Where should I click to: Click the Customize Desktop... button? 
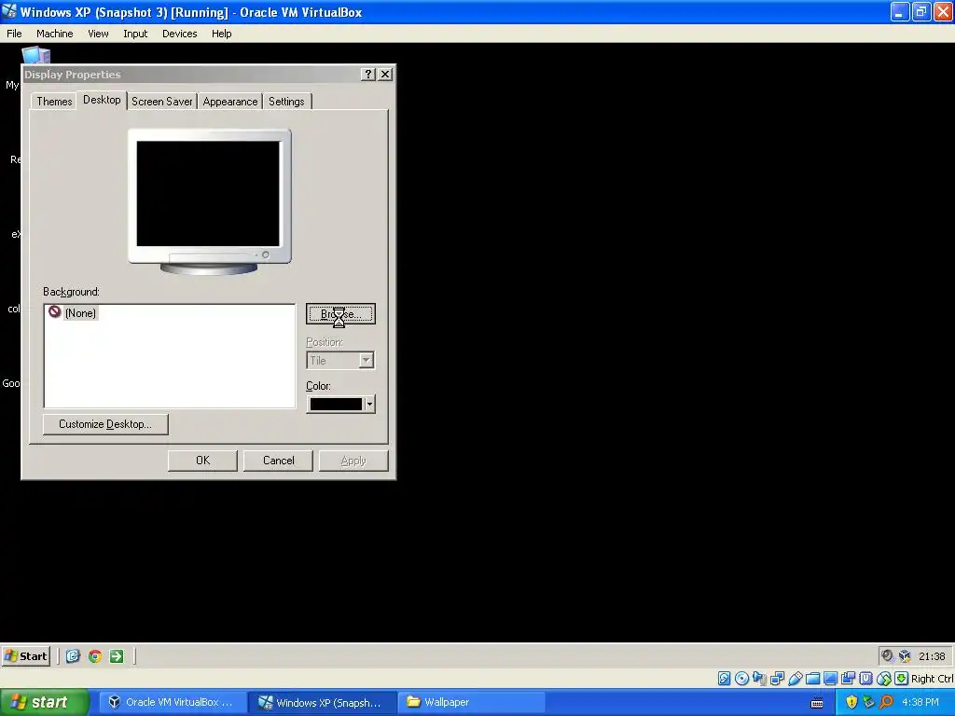coord(105,424)
